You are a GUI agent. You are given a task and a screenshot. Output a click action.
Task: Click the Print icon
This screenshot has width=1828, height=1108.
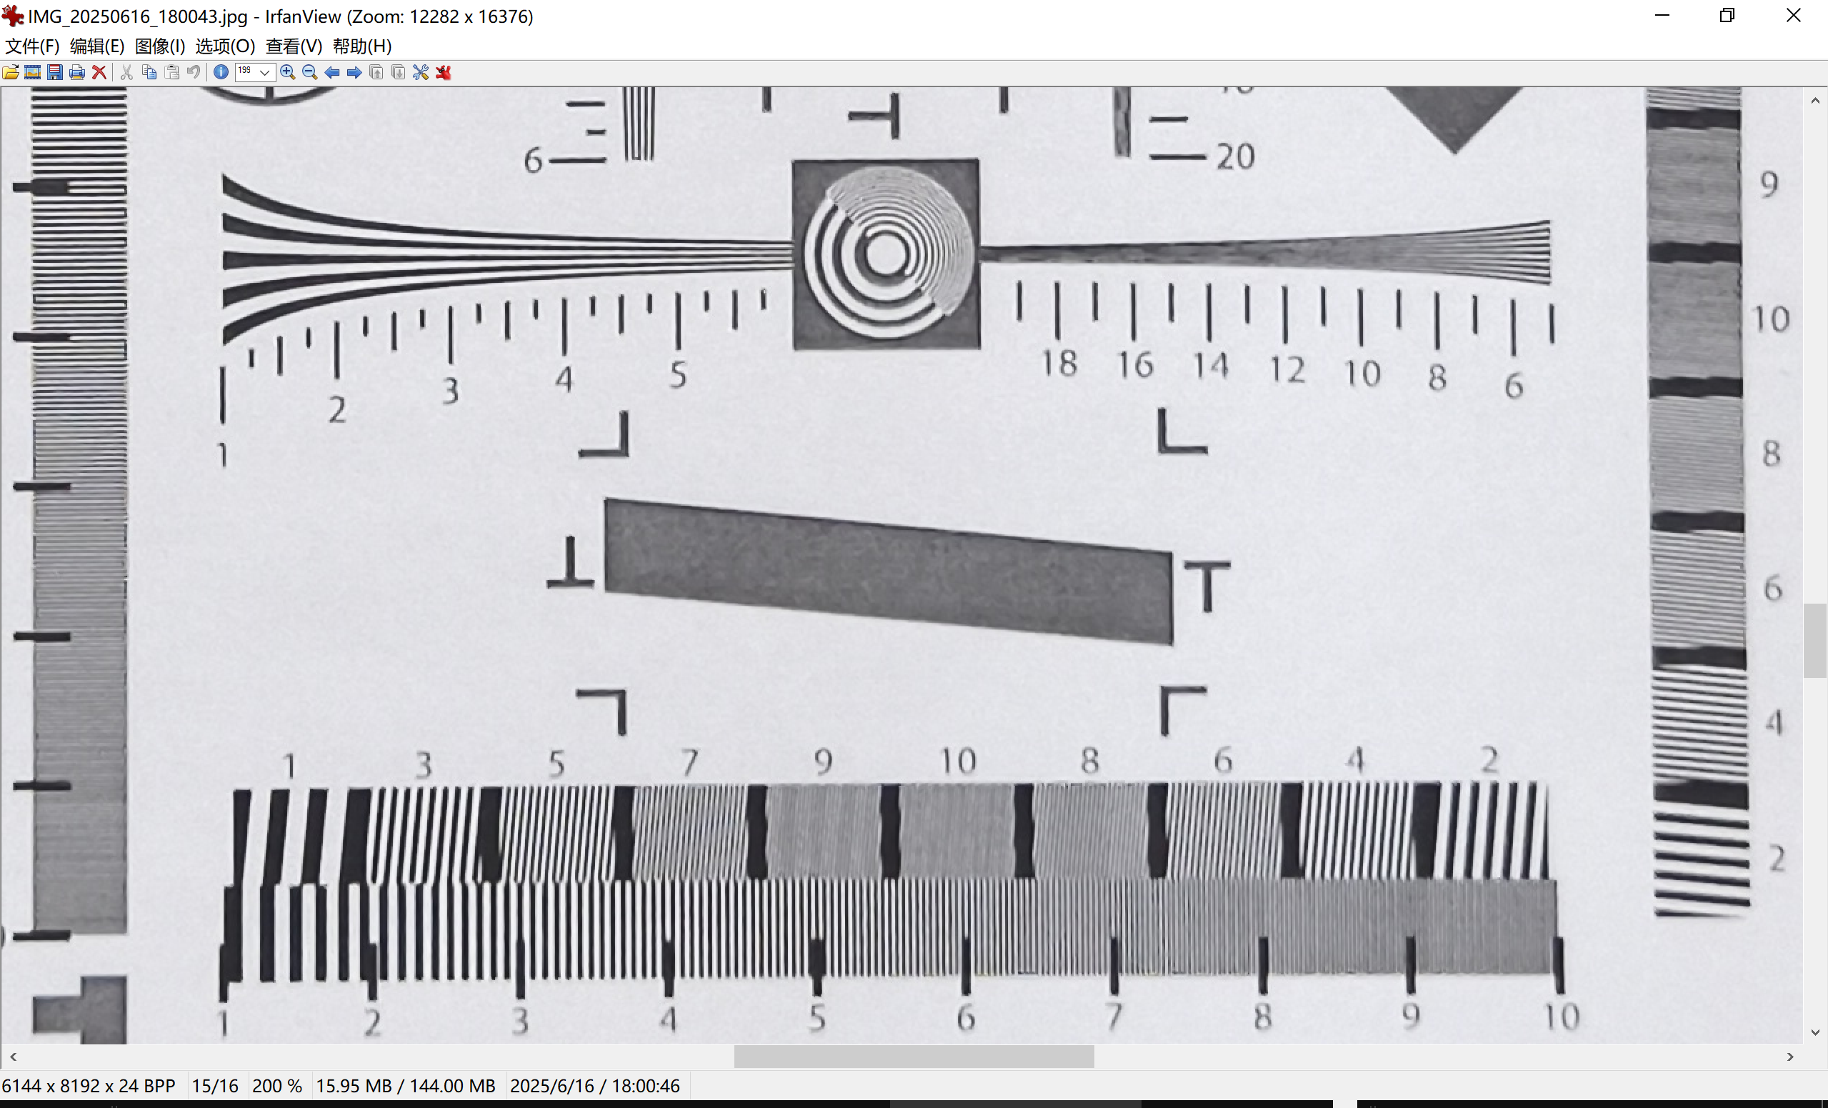click(76, 72)
